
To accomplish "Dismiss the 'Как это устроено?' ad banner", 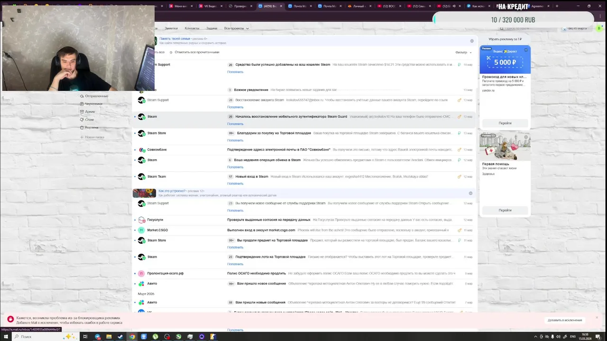I will coord(470,193).
